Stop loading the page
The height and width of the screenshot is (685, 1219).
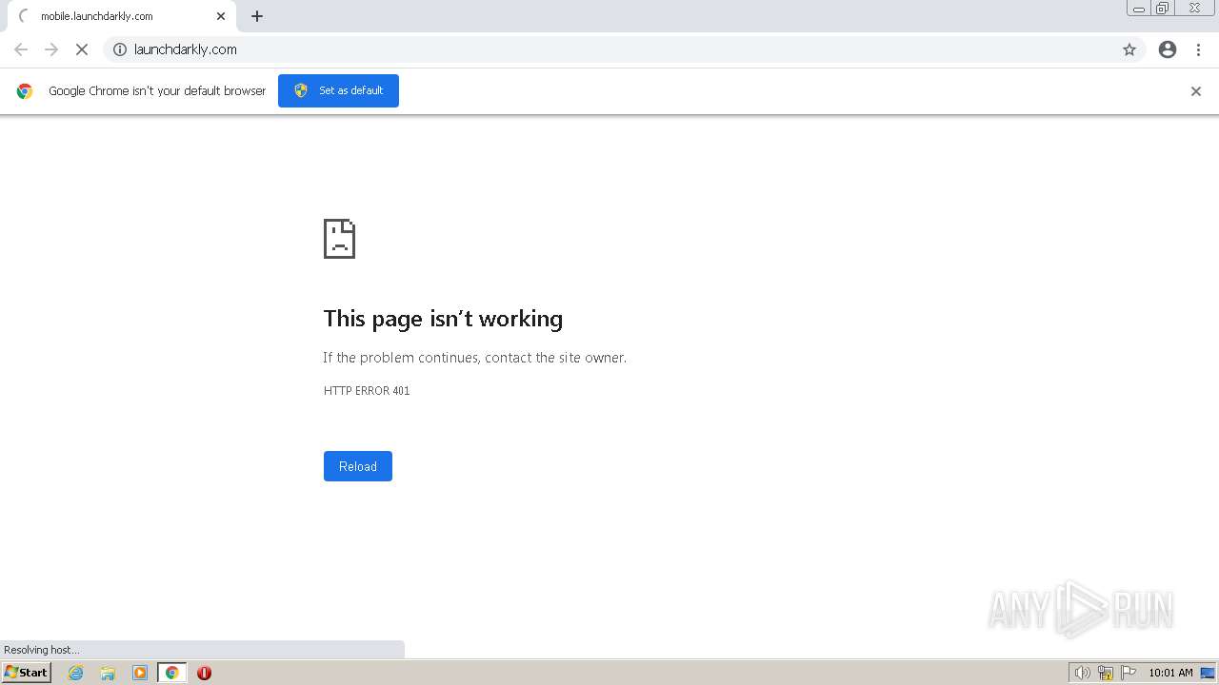(82, 49)
